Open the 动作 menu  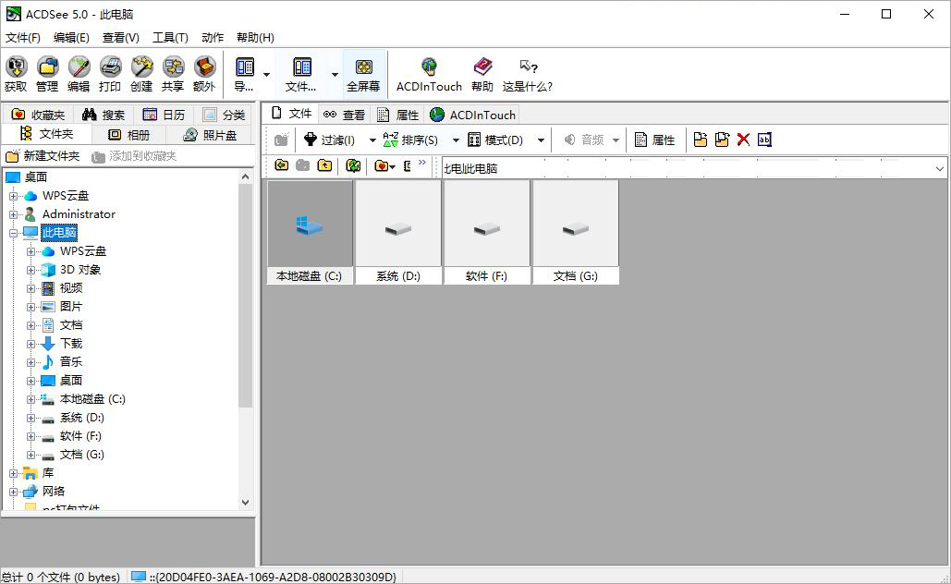click(x=213, y=38)
